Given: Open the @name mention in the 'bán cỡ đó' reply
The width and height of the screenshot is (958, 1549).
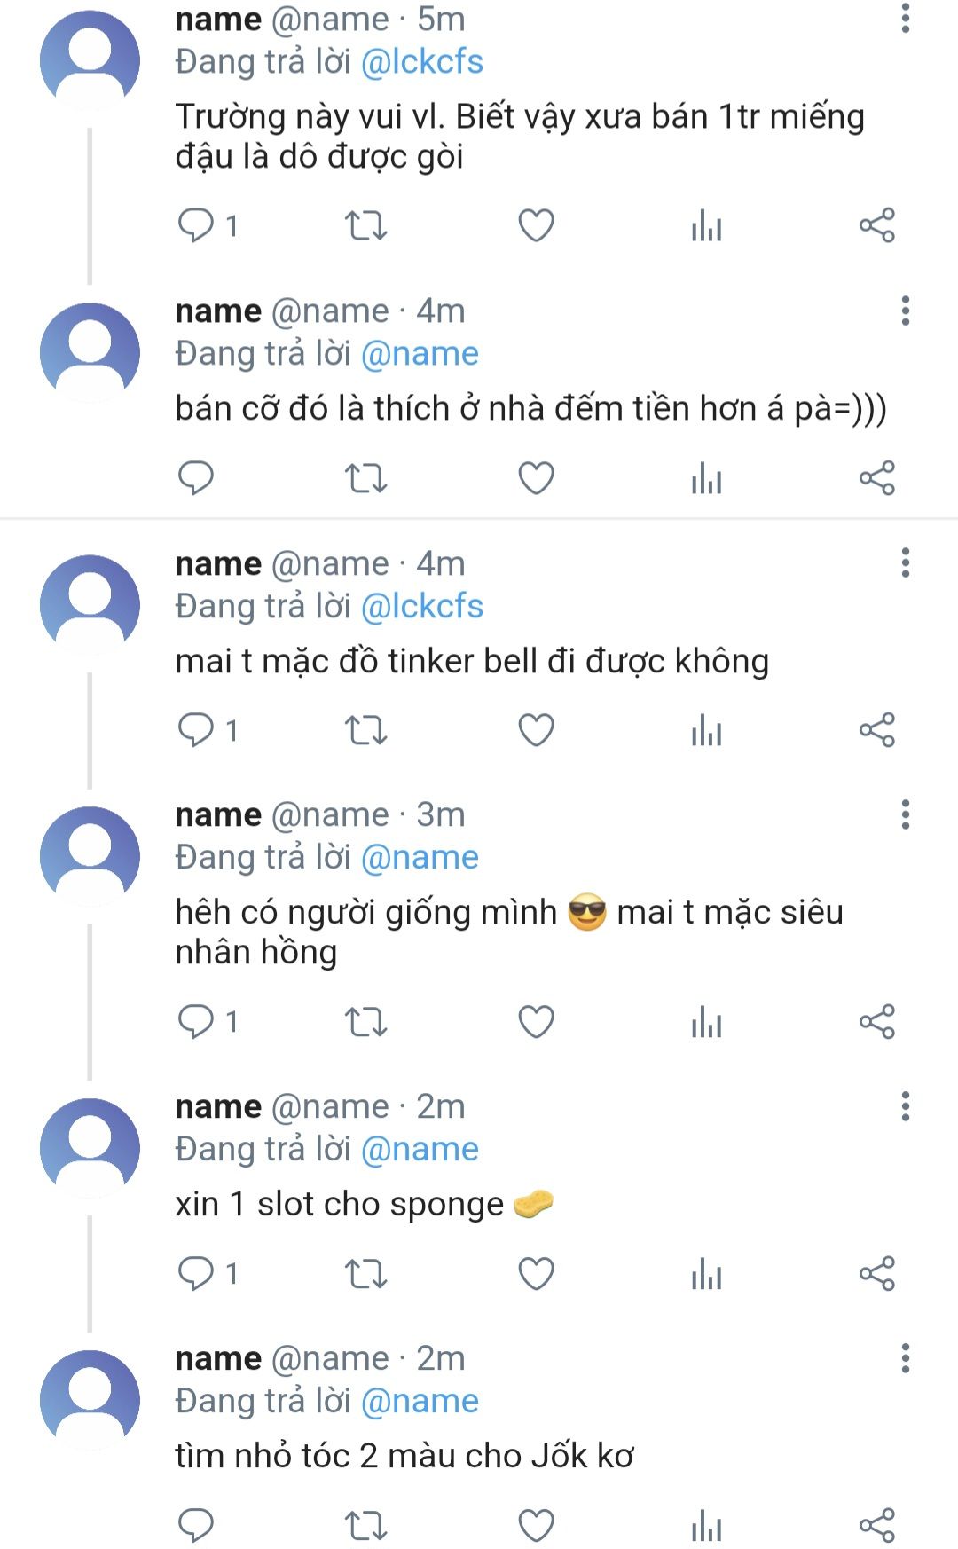Looking at the screenshot, I should point(420,354).
